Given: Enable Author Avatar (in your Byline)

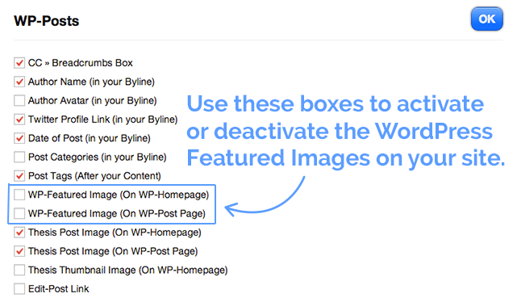Looking at the screenshot, I should point(19,100).
